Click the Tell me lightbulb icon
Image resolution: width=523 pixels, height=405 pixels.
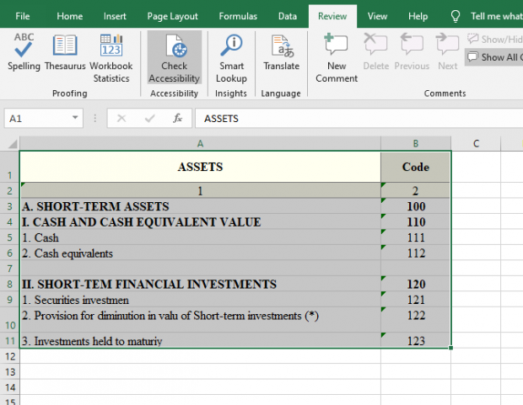point(456,16)
